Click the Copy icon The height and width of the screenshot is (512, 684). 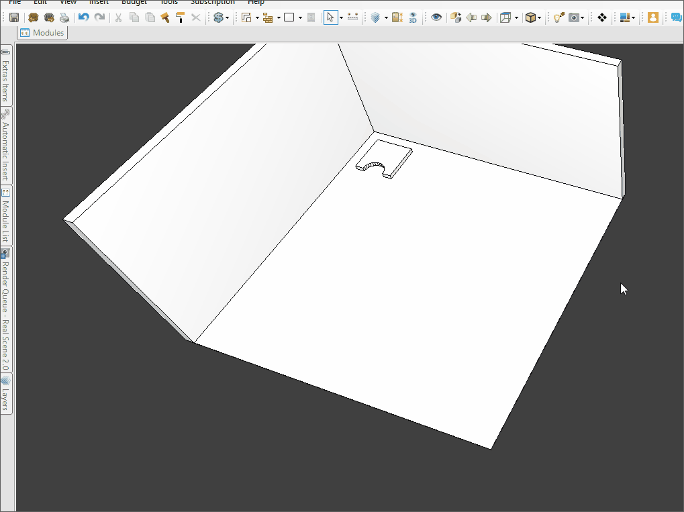pos(134,17)
